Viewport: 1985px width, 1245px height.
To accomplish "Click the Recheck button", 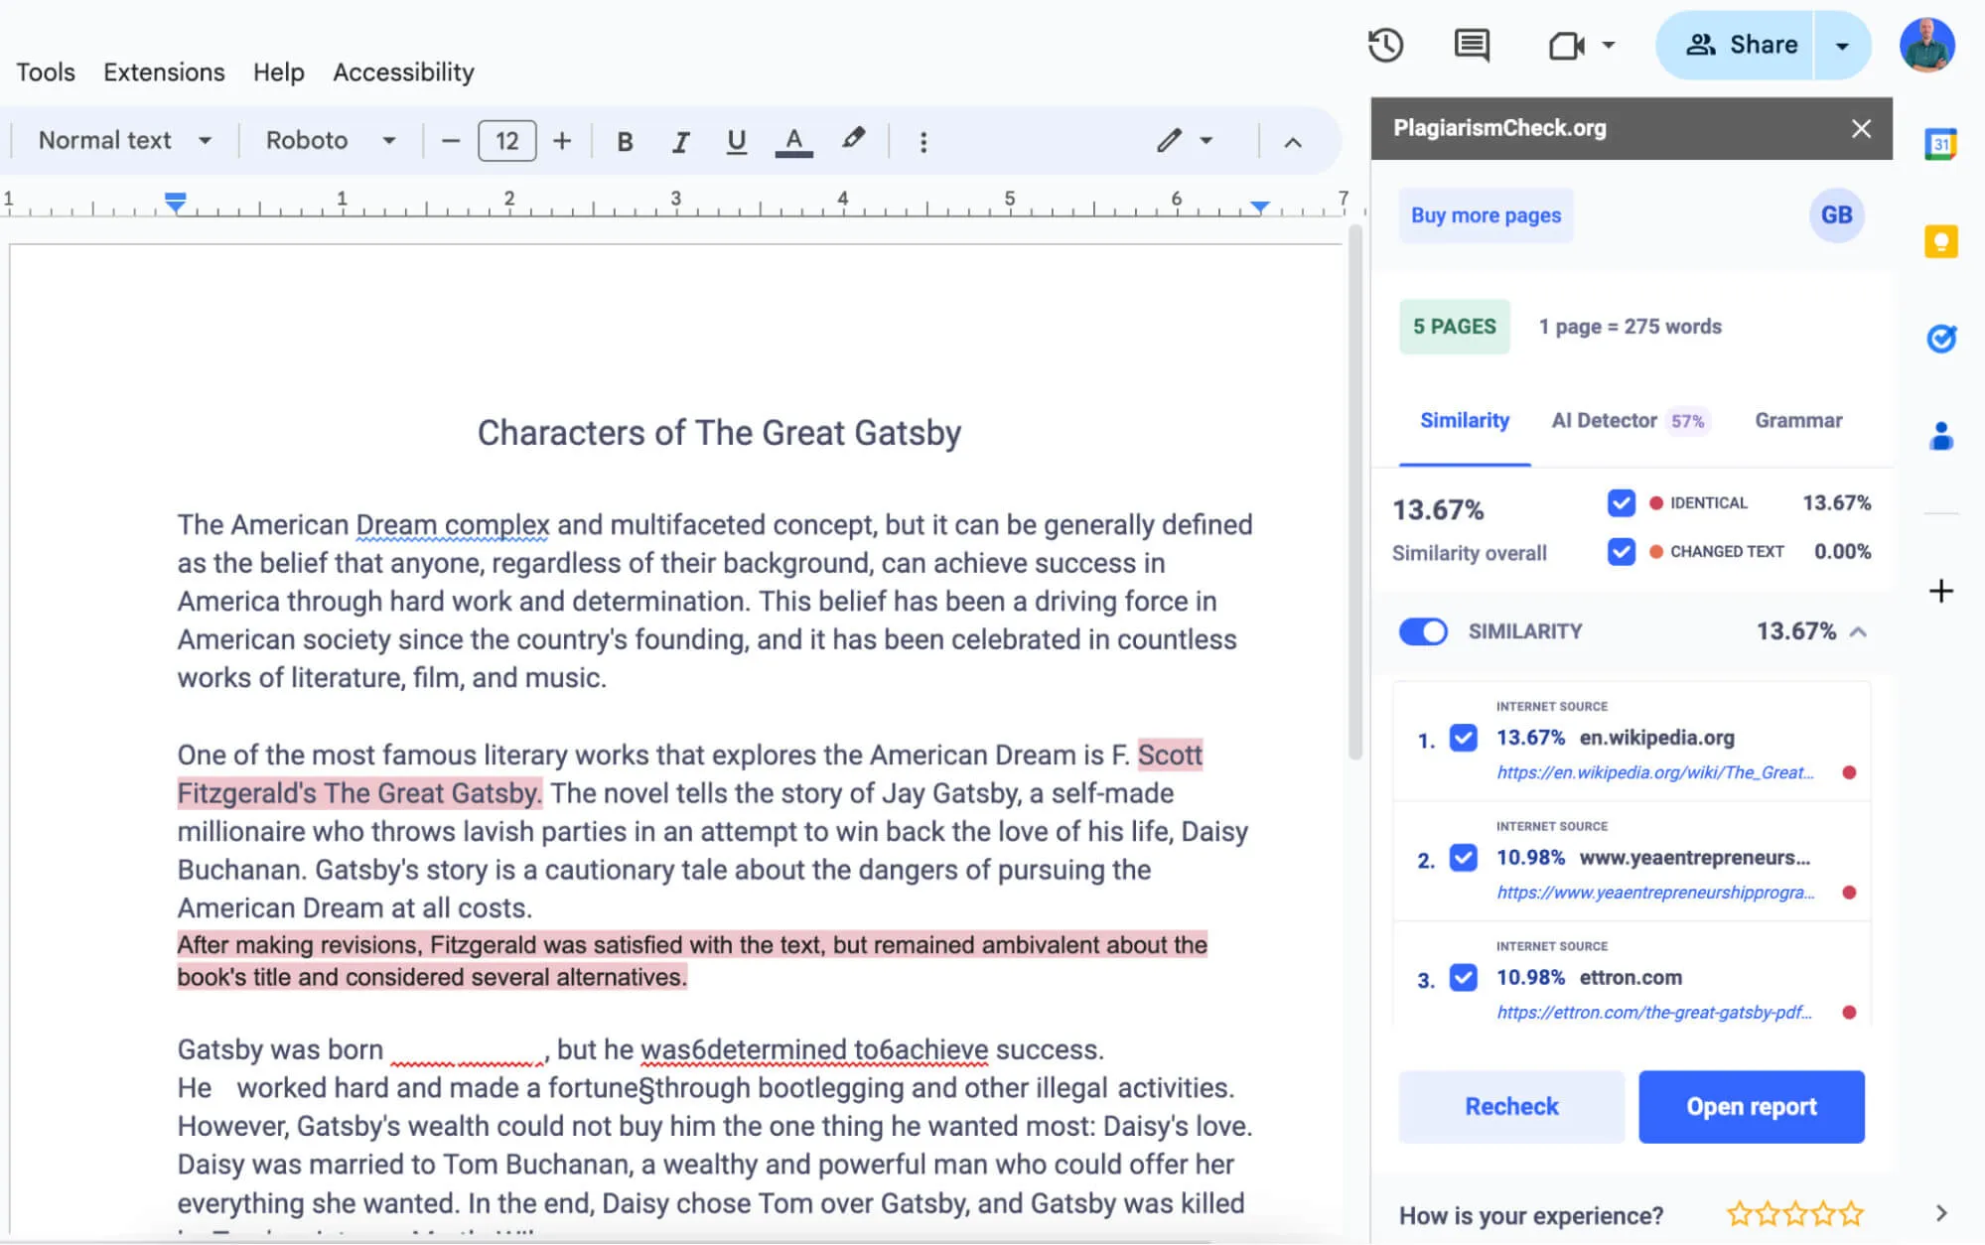I will pos(1511,1106).
